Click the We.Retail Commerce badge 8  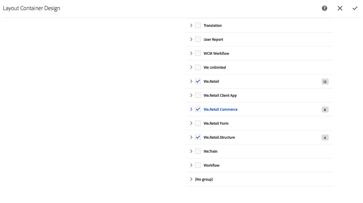click(325, 110)
